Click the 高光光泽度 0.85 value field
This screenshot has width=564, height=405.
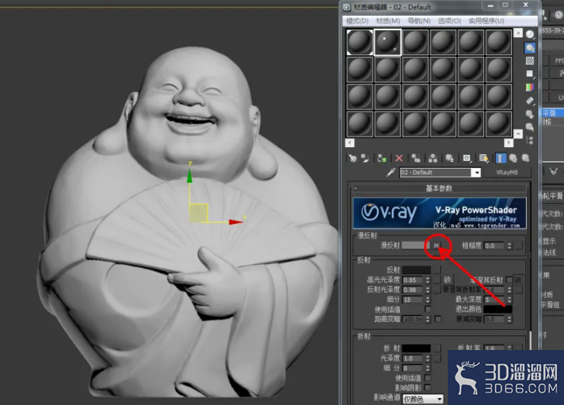click(413, 280)
